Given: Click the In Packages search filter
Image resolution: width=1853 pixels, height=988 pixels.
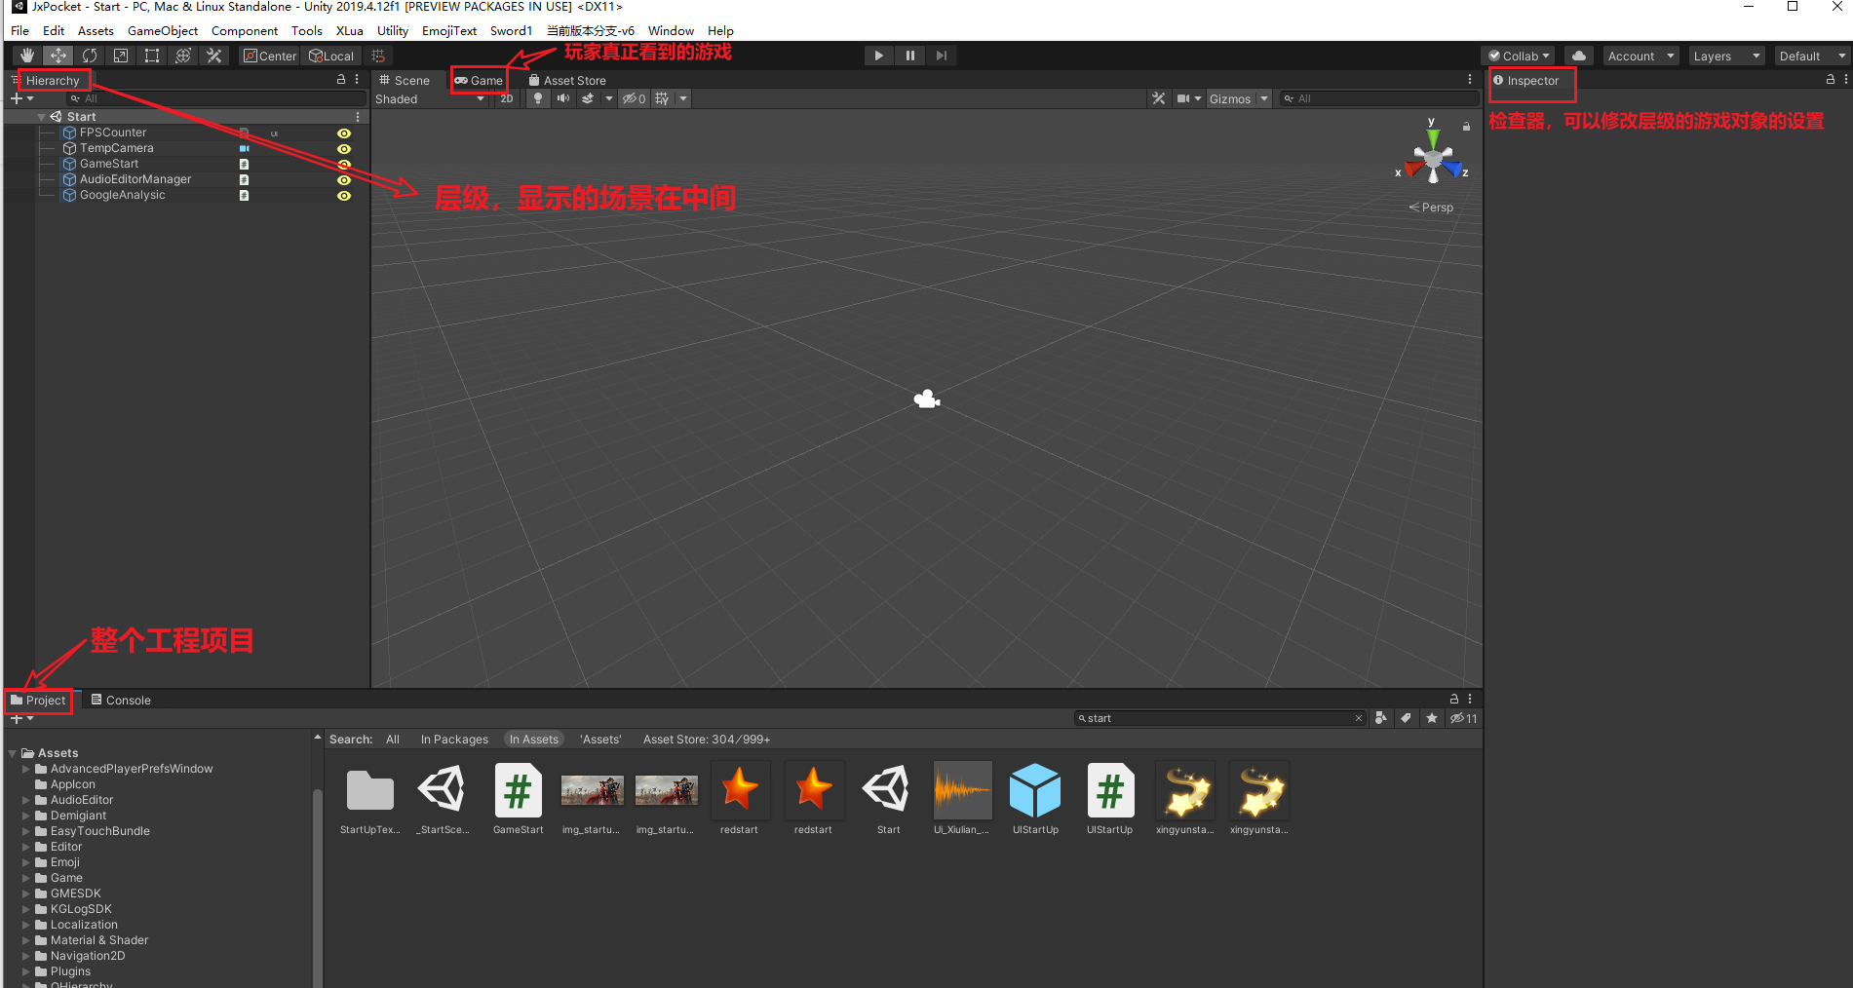Looking at the screenshot, I should click(x=454, y=739).
